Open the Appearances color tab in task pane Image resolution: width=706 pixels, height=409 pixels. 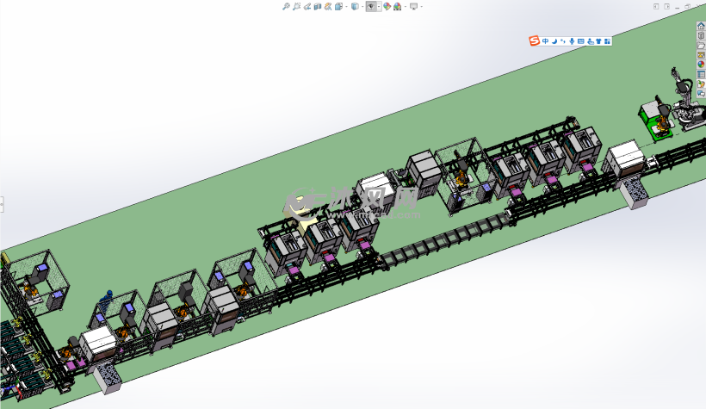[701, 64]
